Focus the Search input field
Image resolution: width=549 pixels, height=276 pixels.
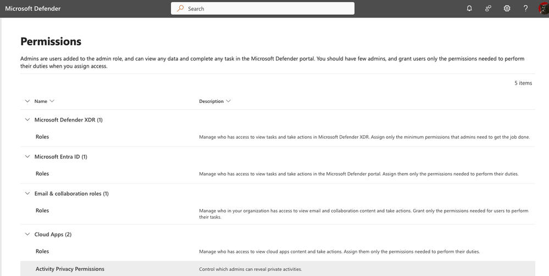coord(263,8)
